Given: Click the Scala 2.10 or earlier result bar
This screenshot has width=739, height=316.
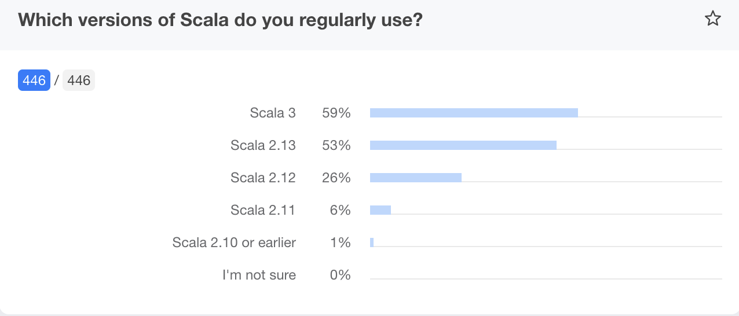Looking at the screenshot, I should (x=372, y=242).
